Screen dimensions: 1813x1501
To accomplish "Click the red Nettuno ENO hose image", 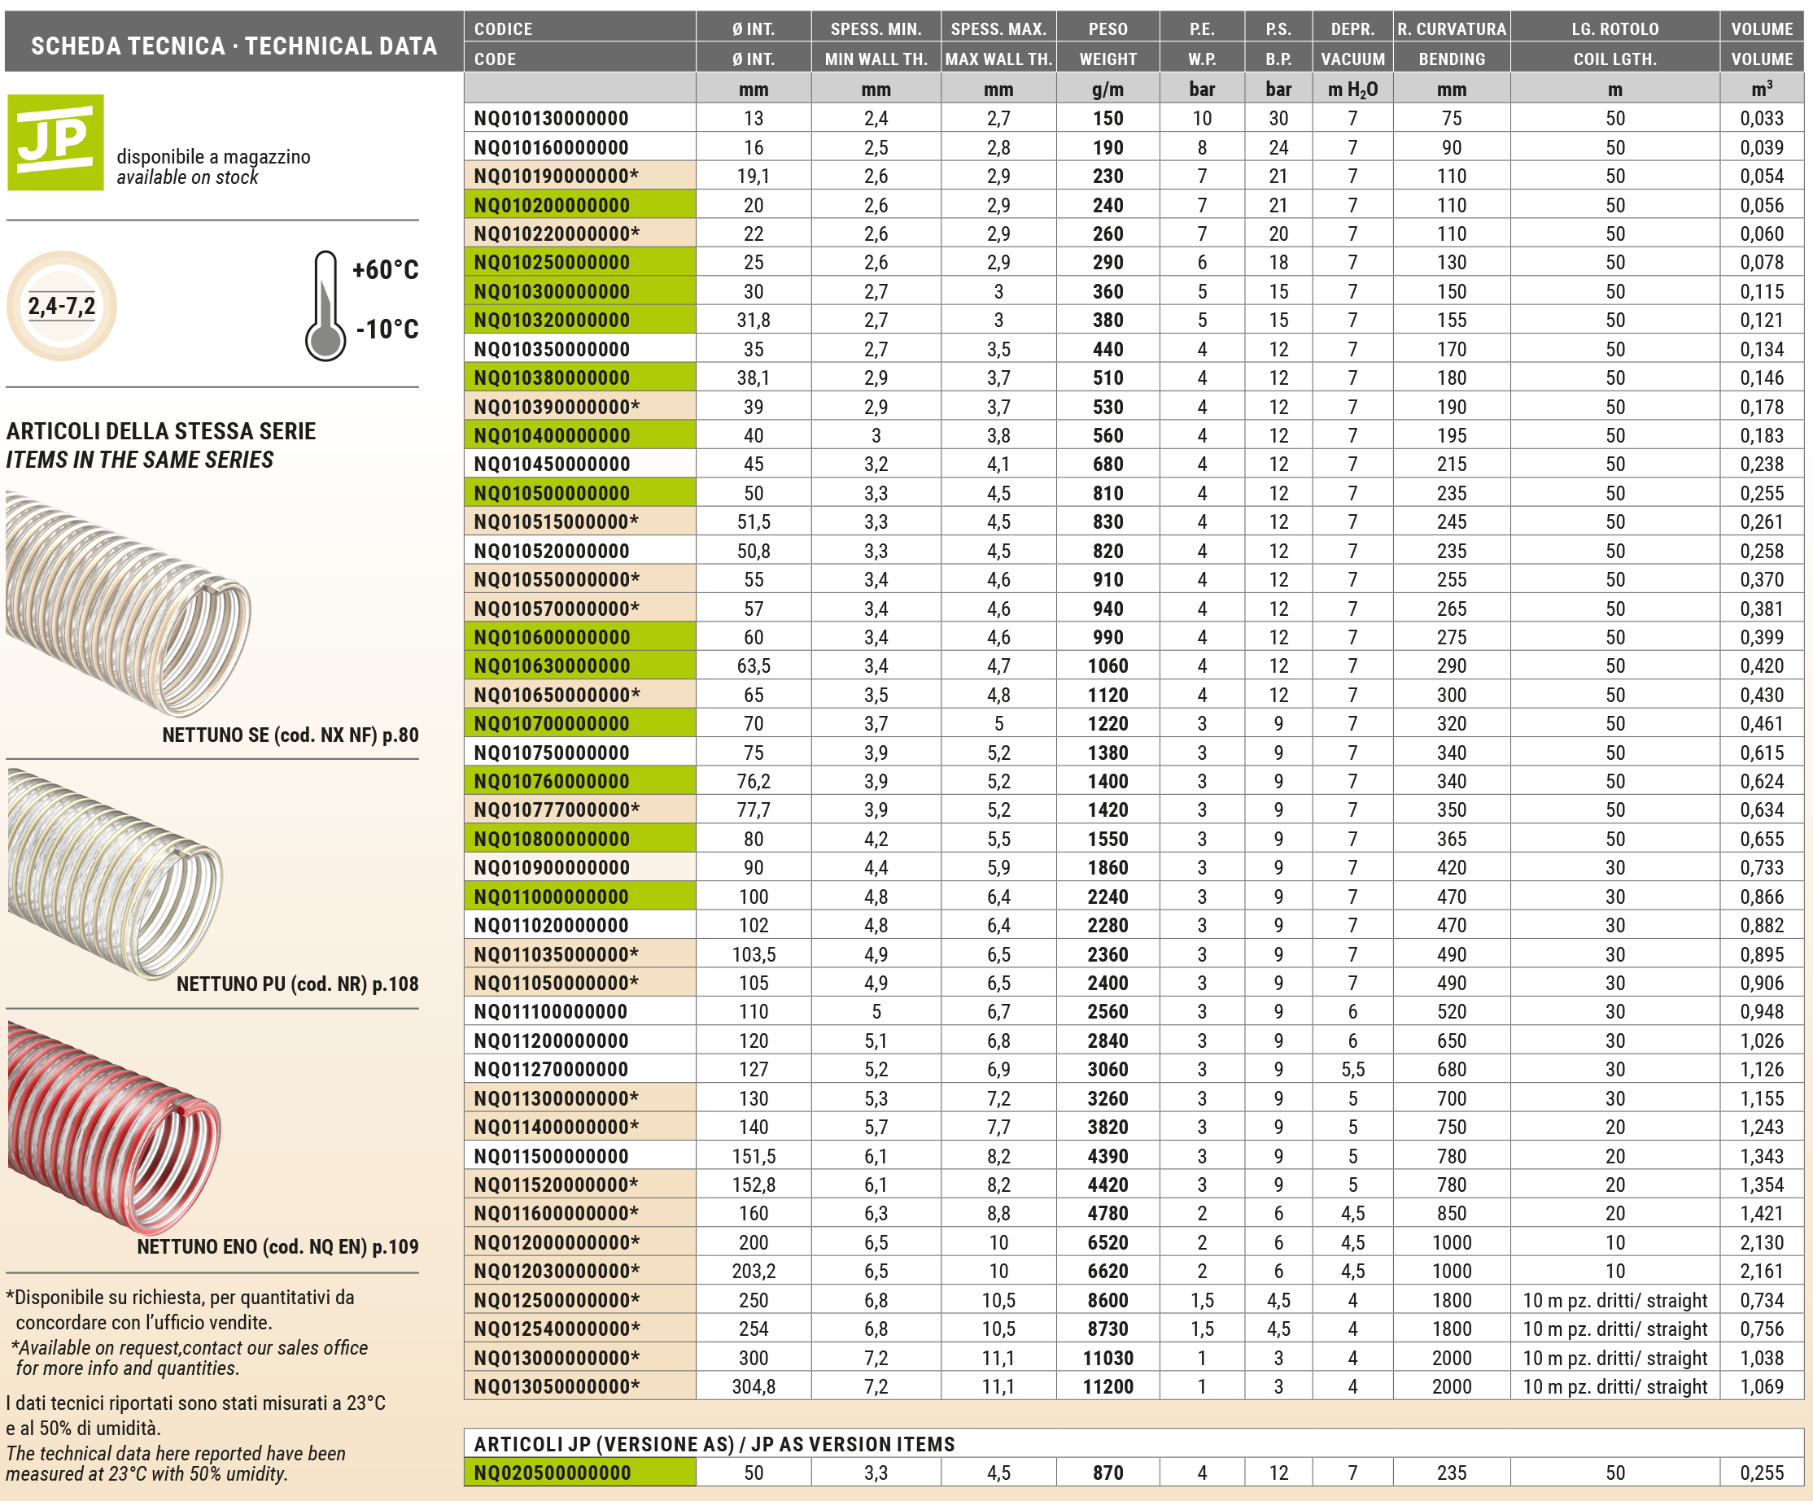I will 114,1127.
